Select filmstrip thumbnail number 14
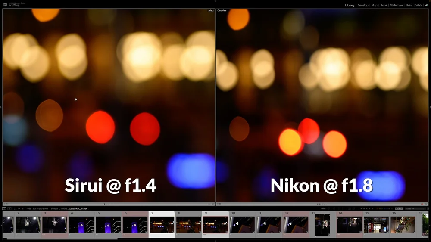This screenshot has width=431, height=242. tap(350, 224)
